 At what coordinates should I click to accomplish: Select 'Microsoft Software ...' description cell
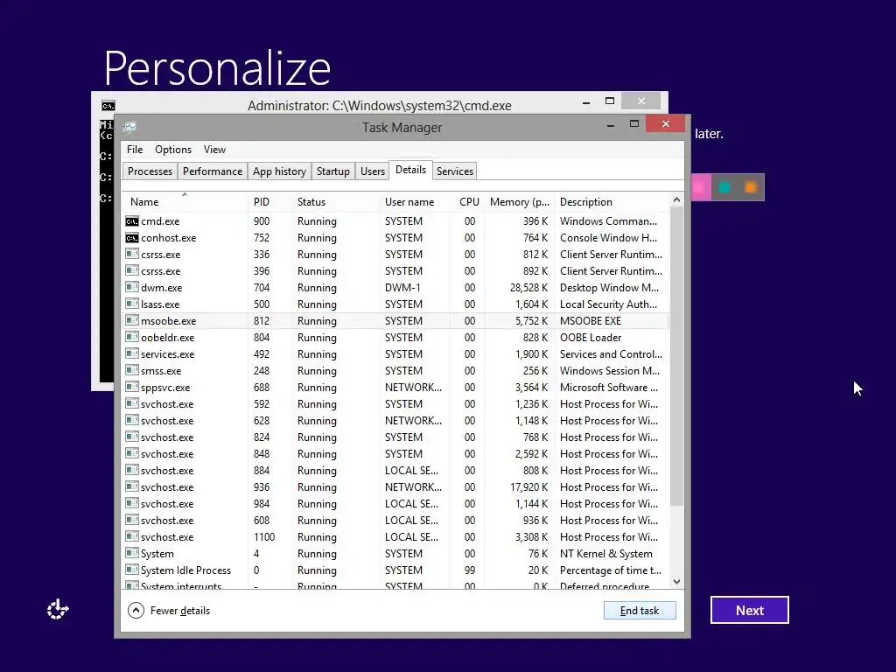click(x=609, y=387)
